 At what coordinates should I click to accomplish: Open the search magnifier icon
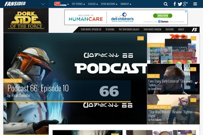tap(165, 4)
